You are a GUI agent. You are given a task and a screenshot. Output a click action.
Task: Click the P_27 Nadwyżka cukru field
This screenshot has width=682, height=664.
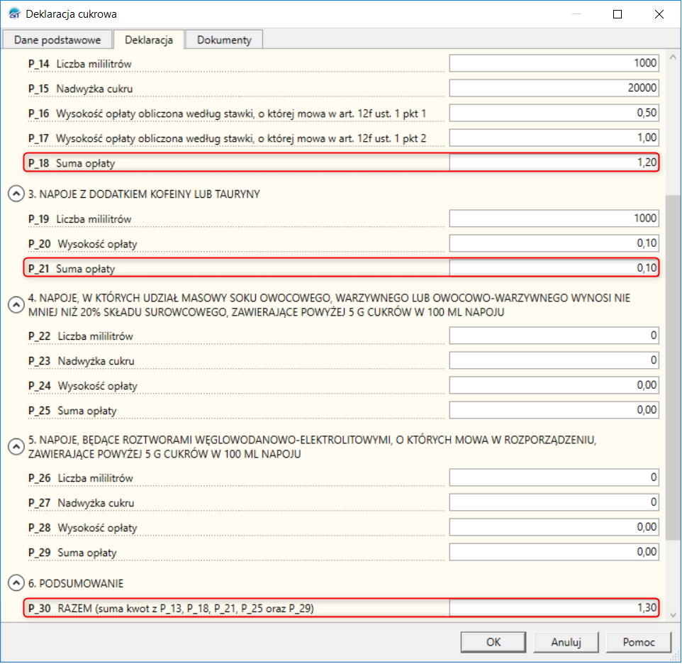tap(554, 502)
